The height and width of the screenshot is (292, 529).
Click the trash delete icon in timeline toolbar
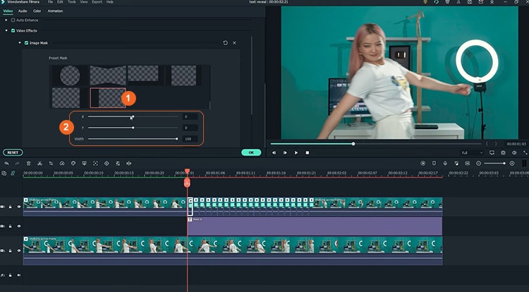coord(29,163)
